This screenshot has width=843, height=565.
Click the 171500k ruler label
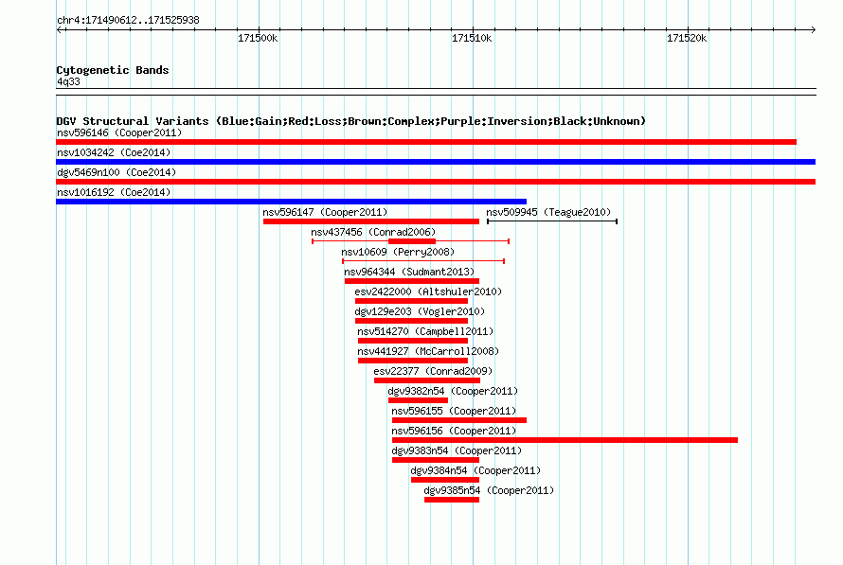coord(258,38)
